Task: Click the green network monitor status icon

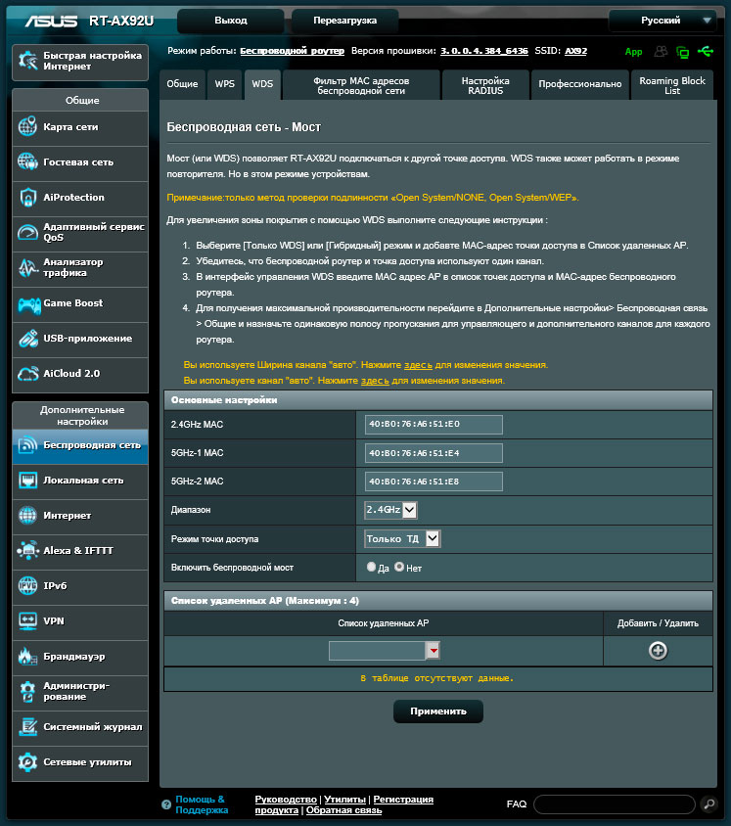Action: [x=682, y=52]
